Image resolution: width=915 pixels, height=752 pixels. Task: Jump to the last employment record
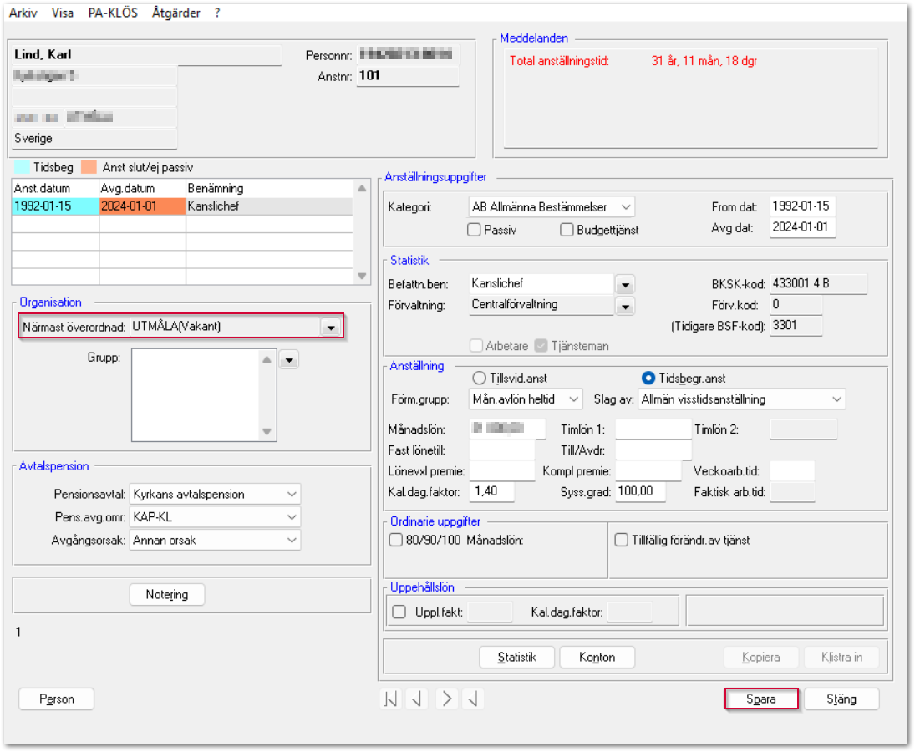(x=473, y=699)
